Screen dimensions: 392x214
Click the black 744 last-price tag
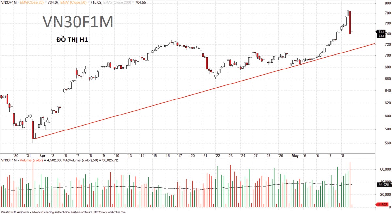[x=381, y=32]
